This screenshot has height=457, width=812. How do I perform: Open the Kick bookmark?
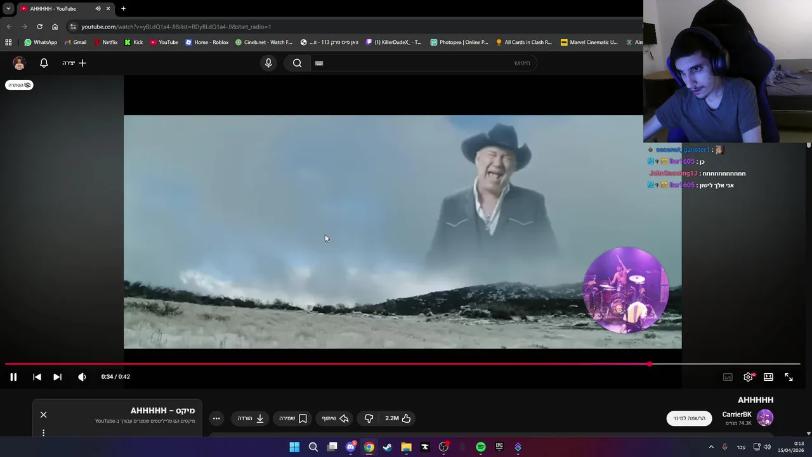pos(133,43)
